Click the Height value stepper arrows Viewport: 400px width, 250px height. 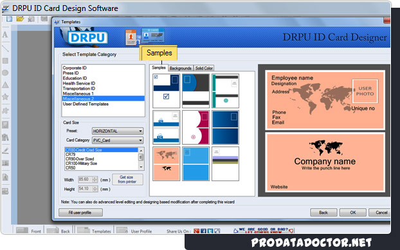[x=95, y=189]
